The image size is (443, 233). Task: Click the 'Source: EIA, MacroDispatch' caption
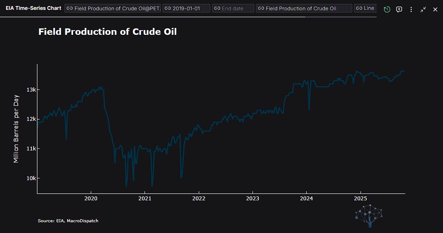pos(68,221)
